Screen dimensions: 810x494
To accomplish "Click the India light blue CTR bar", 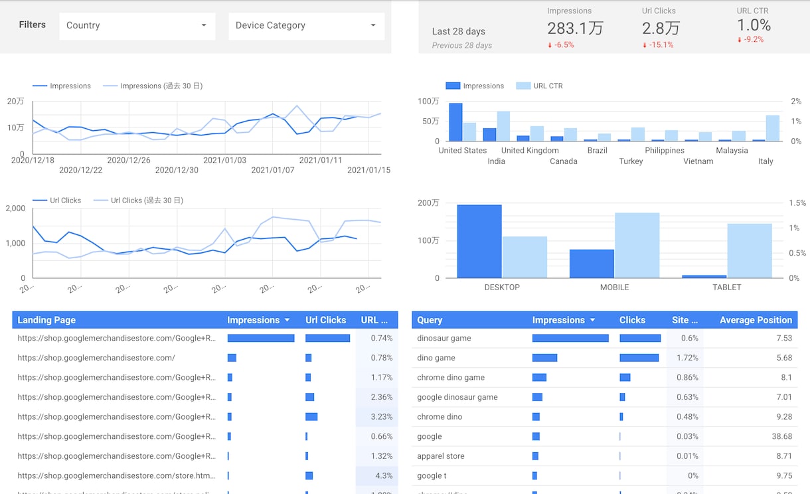I will point(503,126).
